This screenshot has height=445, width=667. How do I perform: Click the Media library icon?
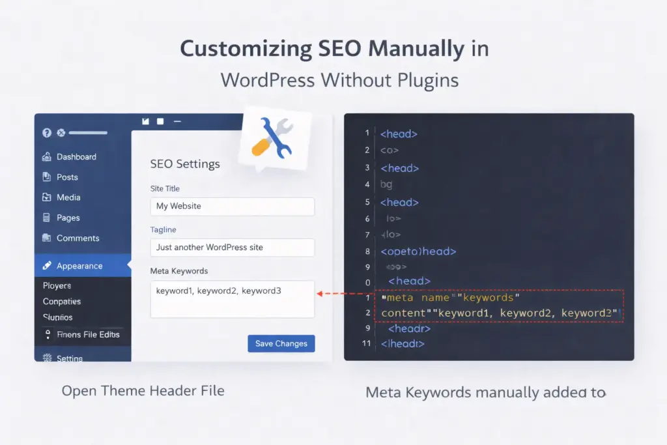[48, 197]
